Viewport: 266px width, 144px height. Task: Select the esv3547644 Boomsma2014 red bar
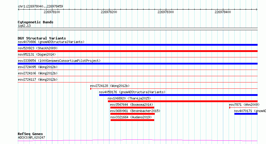point(132,108)
